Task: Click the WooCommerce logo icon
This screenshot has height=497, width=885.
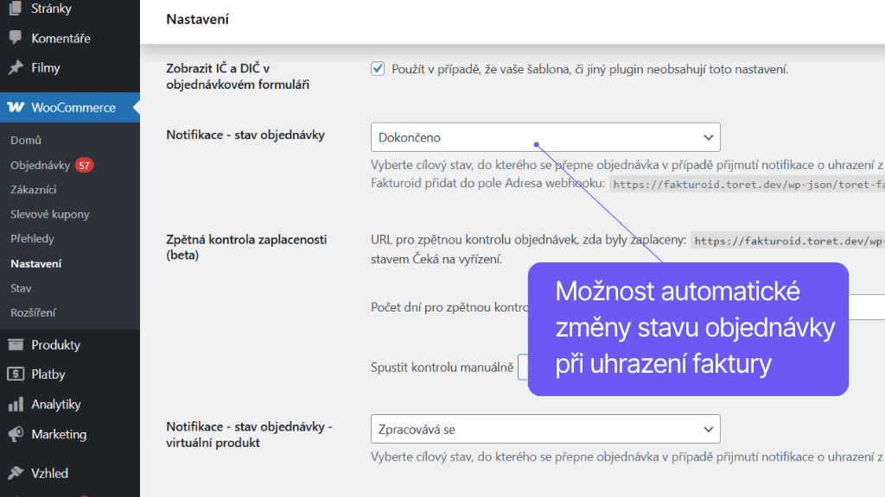Action: [16, 108]
